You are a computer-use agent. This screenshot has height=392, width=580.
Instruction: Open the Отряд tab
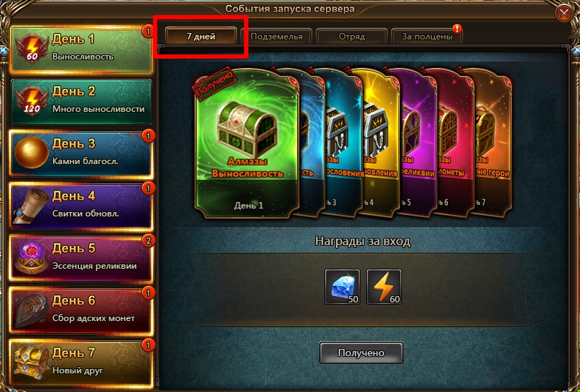(352, 37)
